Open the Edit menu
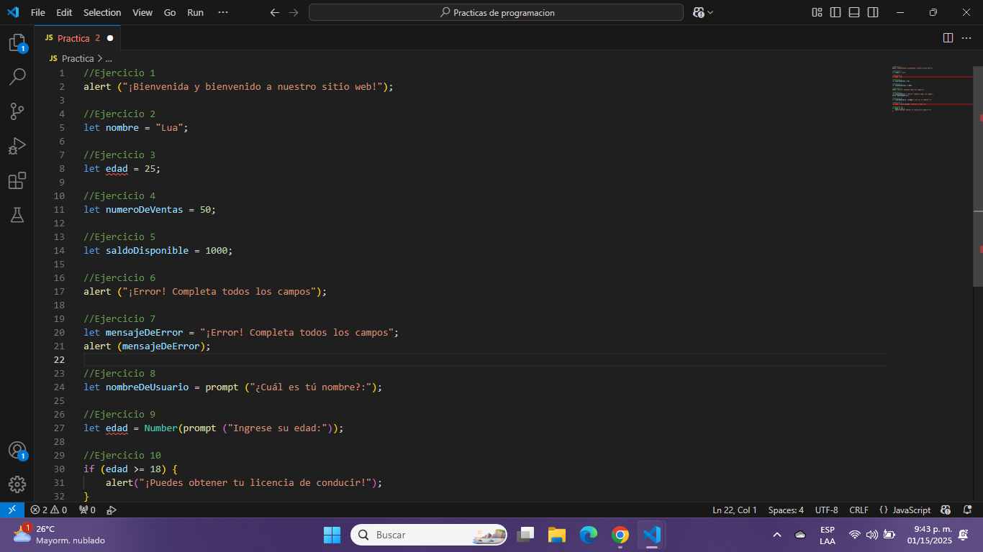Viewport: 983px width, 552px height. (x=64, y=12)
